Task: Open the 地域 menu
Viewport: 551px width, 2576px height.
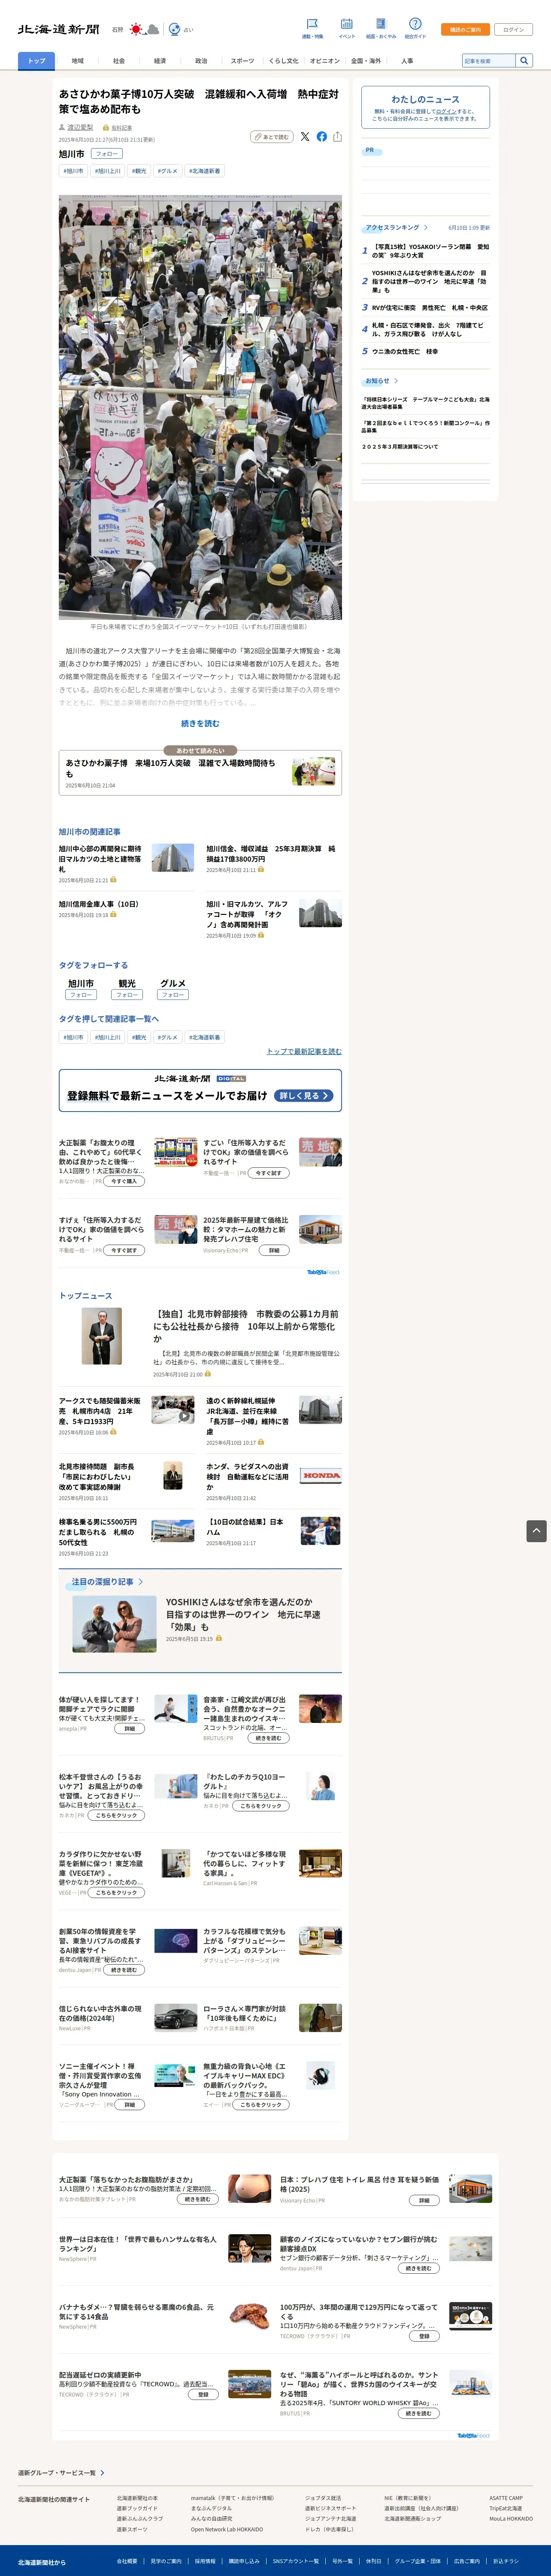Action: [78, 61]
